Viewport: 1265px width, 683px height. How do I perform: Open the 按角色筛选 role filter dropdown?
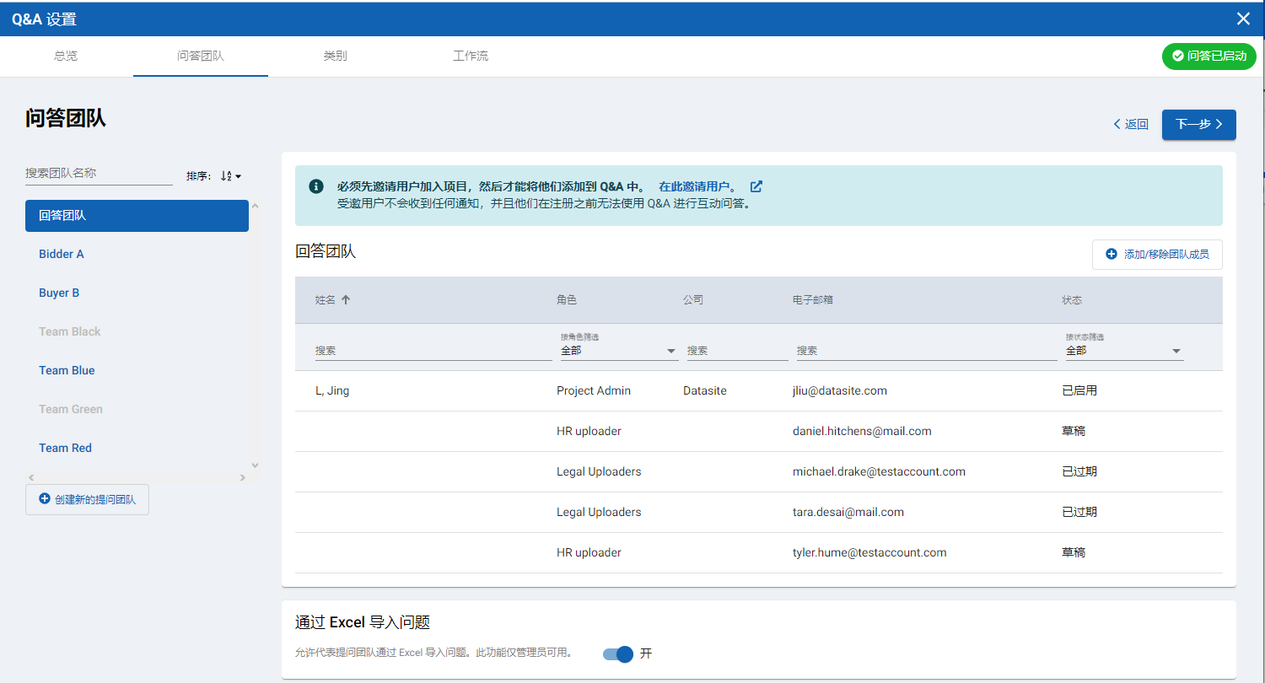[619, 351]
